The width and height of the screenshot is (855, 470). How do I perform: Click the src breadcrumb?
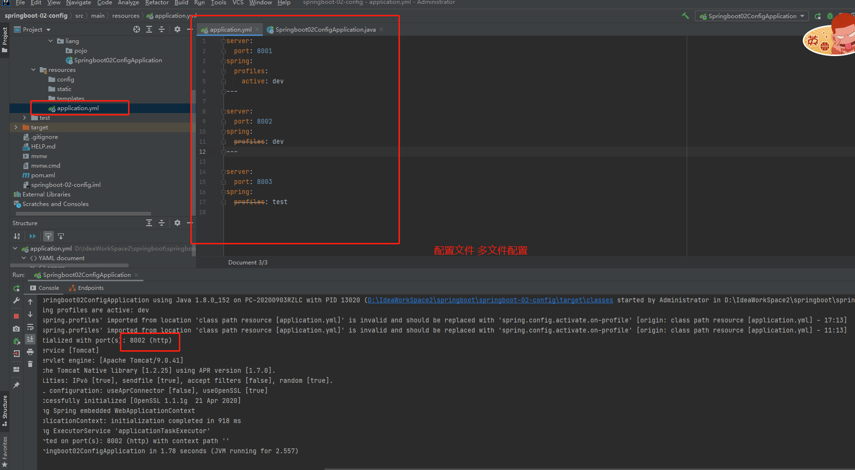[79, 16]
